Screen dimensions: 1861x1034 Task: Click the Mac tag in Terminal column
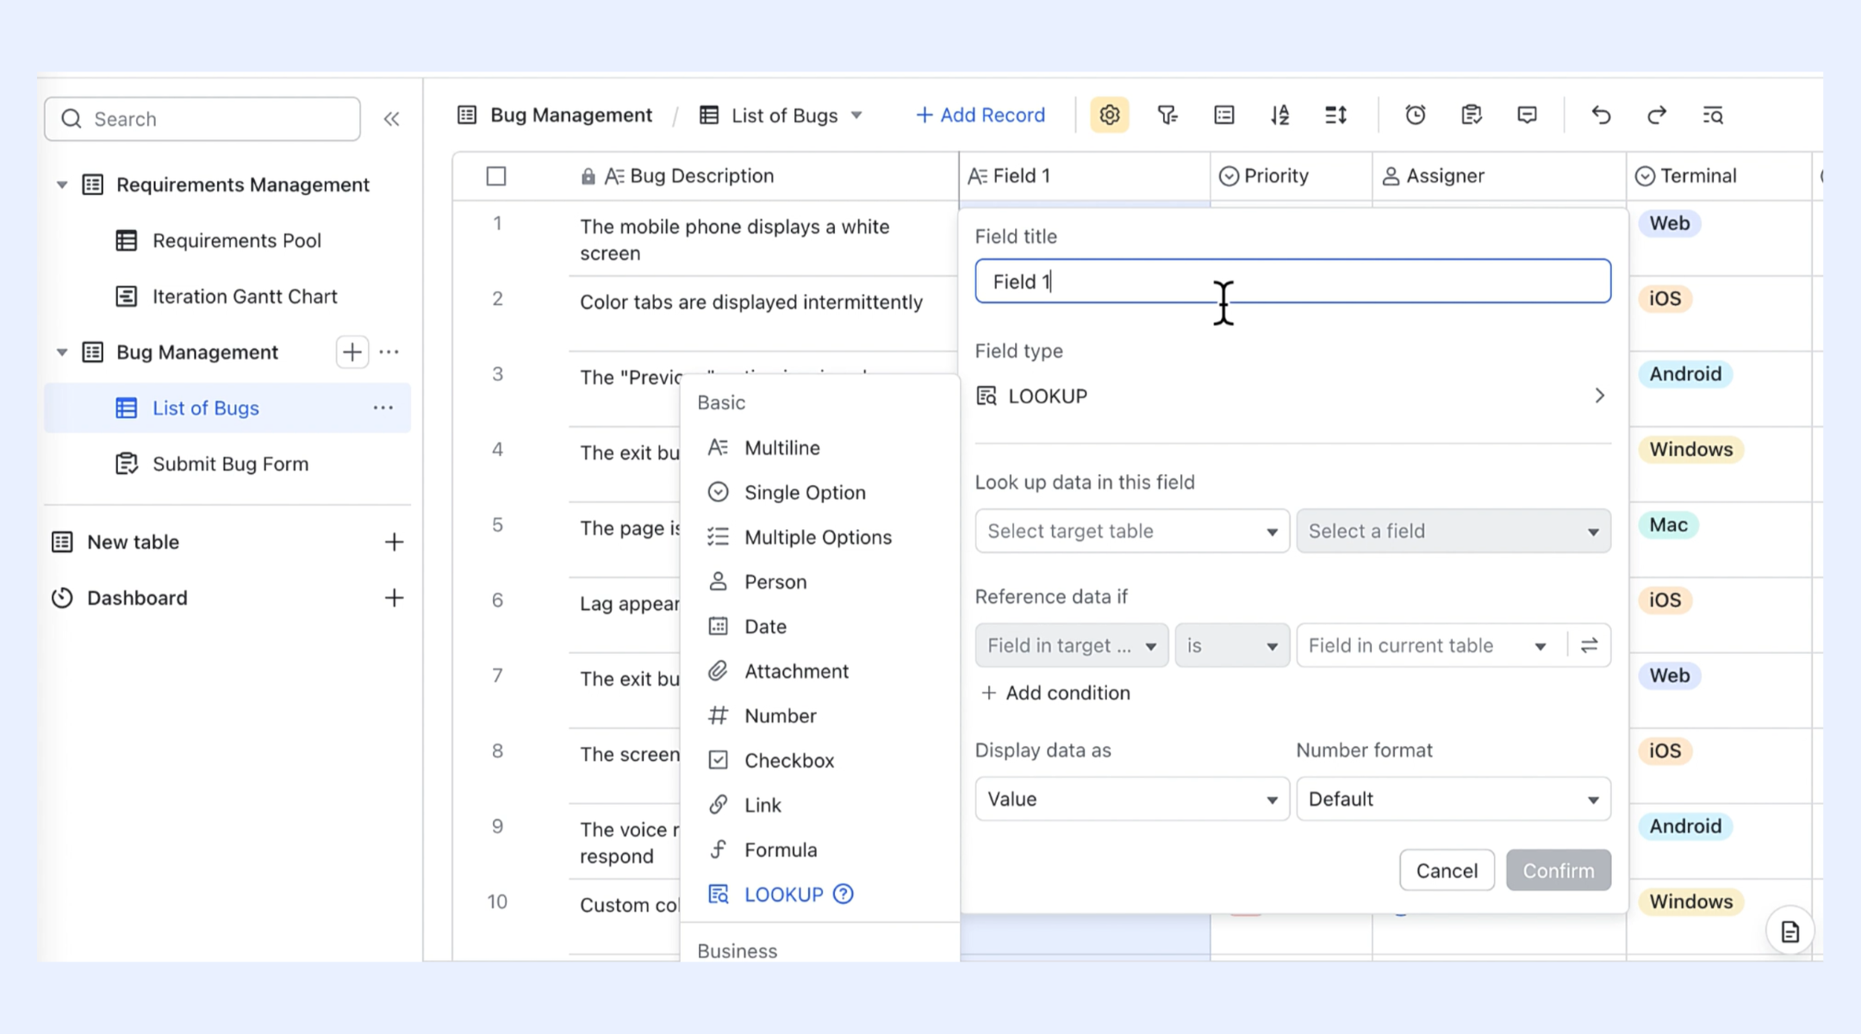click(1668, 525)
